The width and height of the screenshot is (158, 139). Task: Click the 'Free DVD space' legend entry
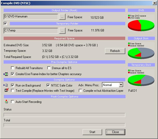pyautogui.click(x=137, y=16)
